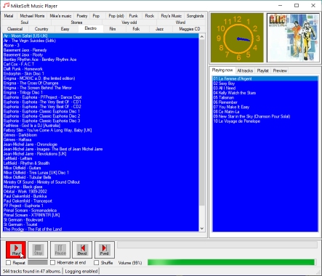Click the track progress bar
The width and height of the screenshot is (322, 276).
tap(217, 245)
